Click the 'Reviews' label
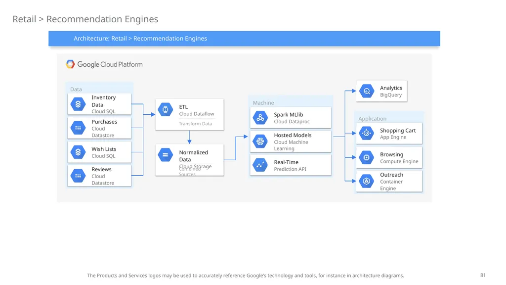 (101, 169)
